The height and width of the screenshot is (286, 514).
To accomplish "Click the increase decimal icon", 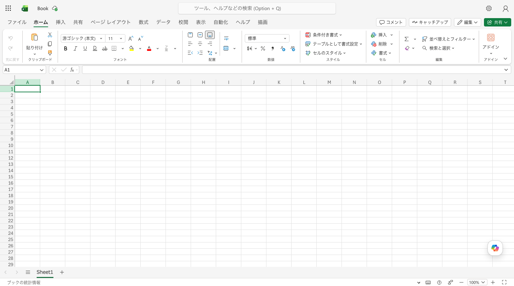I will (x=283, y=48).
